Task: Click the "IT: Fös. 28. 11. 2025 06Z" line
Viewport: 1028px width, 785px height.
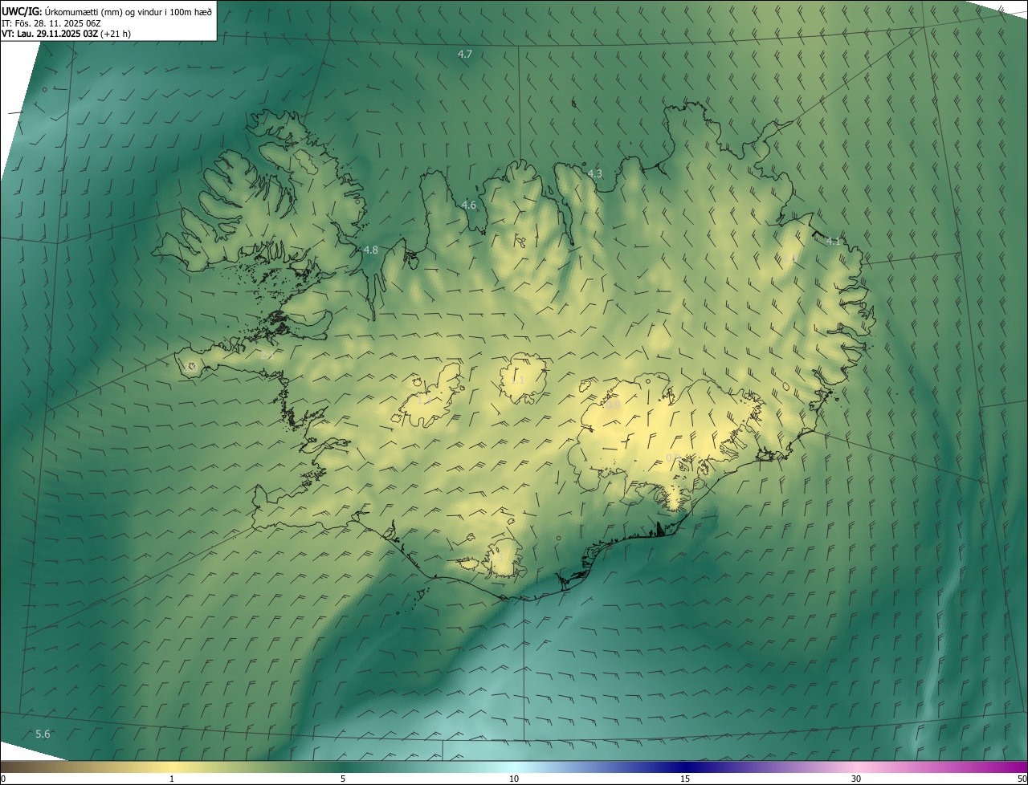Action: (x=50, y=22)
